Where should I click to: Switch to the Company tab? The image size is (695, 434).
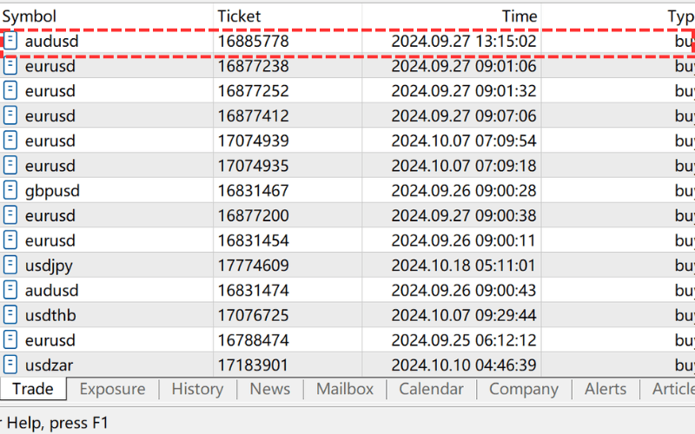coord(523,390)
